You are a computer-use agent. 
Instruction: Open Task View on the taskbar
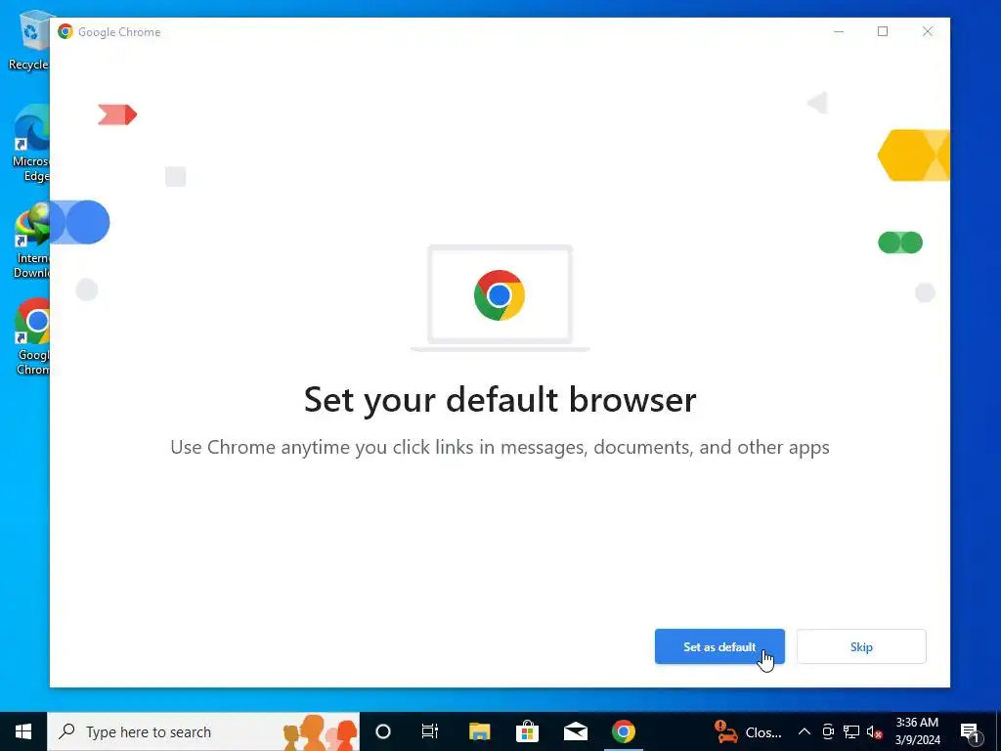(x=430, y=731)
